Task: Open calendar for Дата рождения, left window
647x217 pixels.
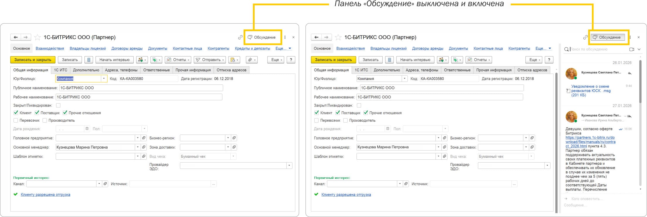Action: (x=87, y=129)
